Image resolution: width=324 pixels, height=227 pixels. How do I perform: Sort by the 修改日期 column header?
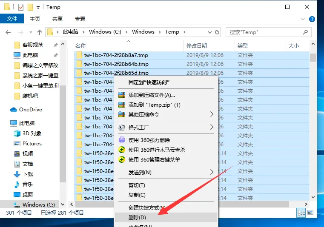point(197,45)
